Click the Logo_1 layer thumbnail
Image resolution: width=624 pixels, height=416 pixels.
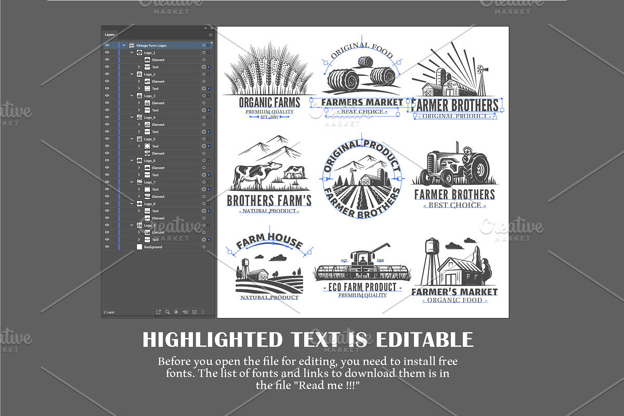[x=139, y=53]
